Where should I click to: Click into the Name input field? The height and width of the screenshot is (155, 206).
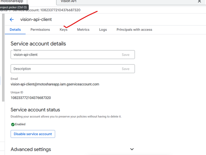coord(64,55)
